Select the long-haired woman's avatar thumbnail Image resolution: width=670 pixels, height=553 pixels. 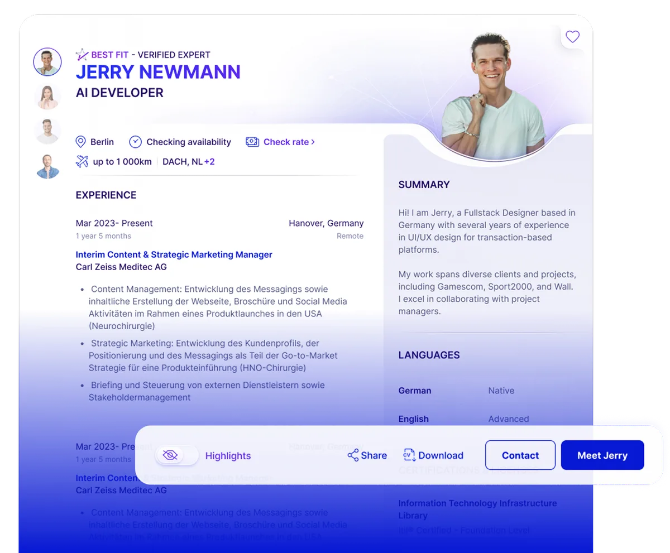[47, 97]
